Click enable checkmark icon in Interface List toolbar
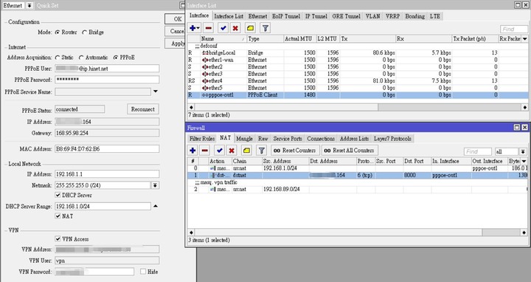The height and width of the screenshot is (282, 531). (x=223, y=28)
